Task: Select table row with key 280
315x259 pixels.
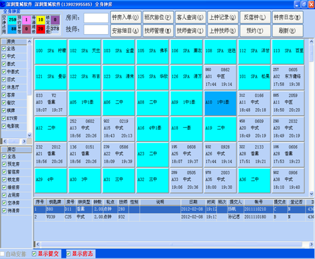Action: click(174, 210)
